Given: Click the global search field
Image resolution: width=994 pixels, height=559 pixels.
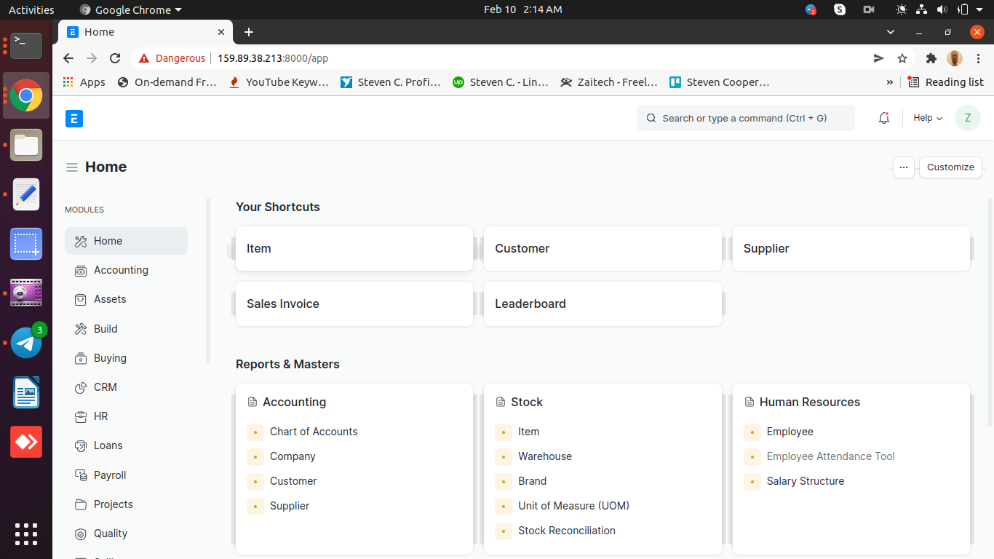Looking at the screenshot, I should click(x=745, y=117).
